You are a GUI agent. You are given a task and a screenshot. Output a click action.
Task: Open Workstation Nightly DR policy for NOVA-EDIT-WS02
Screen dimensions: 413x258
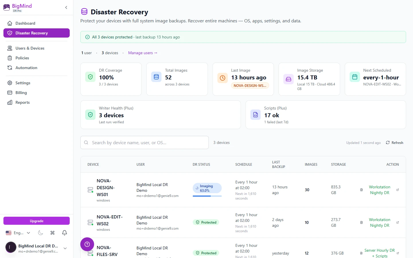(379, 222)
